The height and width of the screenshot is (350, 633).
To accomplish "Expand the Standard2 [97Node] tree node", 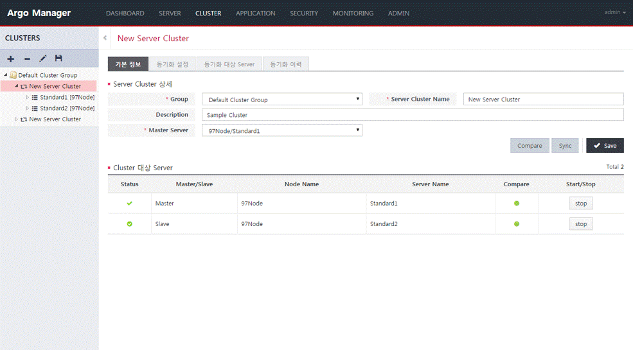I will [28, 108].
